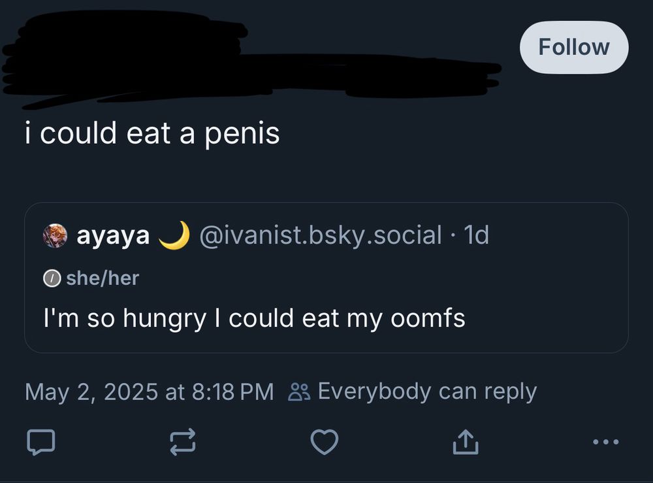This screenshot has height=483, width=653.
Task: Open the reply composer via speech bubble icon
Action: (x=40, y=442)
